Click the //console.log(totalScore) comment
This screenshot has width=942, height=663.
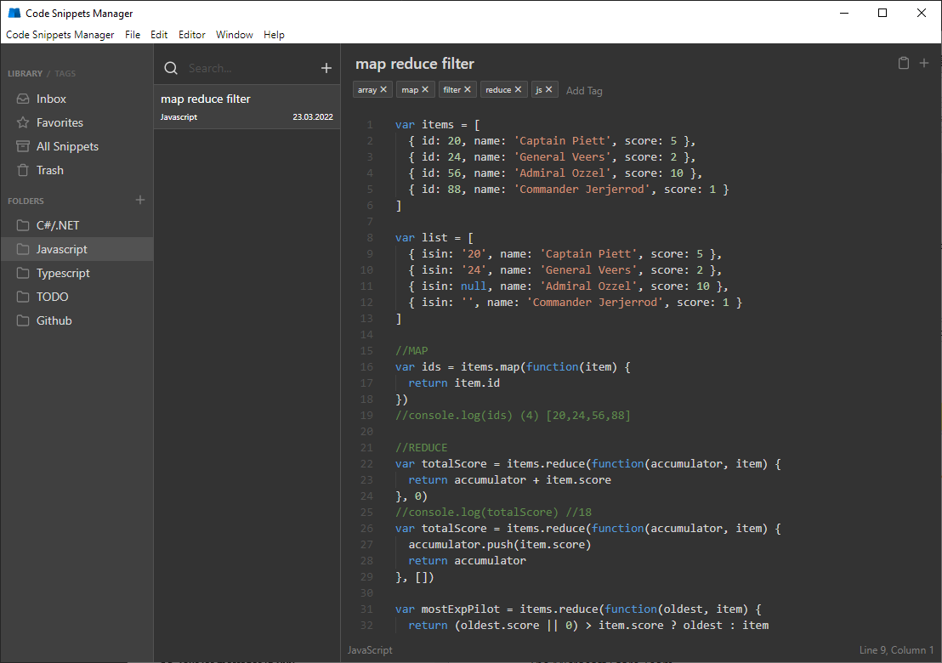pyautogui.click(x=493, y=513)
